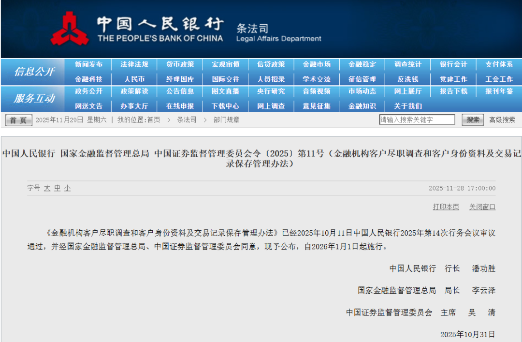Open 政务公开 in 服务互动 row

[x=88, y=91]
